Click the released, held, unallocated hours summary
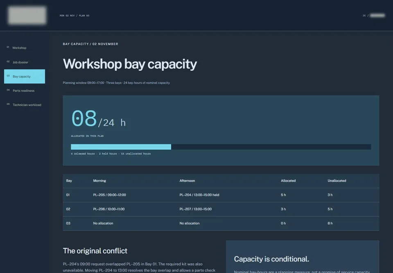This screenshot has height=273, width=393. pyautogui.click(x=111, y=153)
